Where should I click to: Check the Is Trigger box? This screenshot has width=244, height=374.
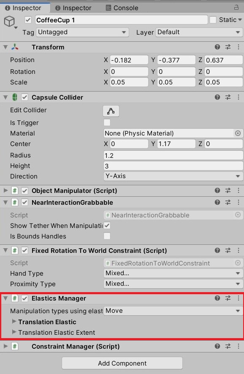[107, 122]
